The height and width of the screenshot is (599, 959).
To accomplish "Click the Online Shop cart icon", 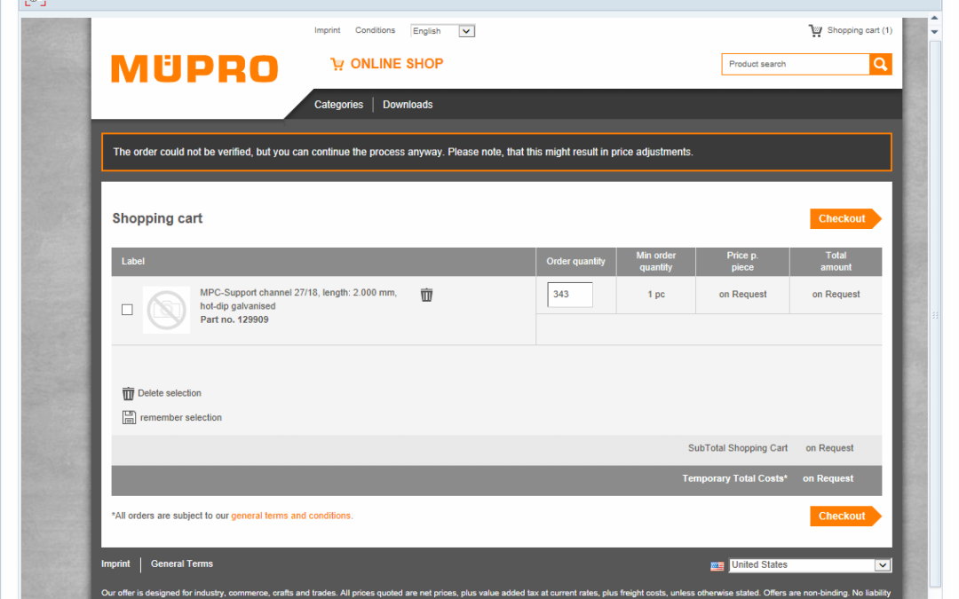I will click(337, 64).
